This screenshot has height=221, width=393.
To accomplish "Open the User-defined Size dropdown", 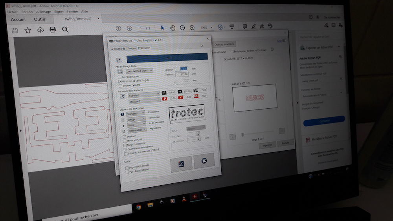I will (139, 71).
